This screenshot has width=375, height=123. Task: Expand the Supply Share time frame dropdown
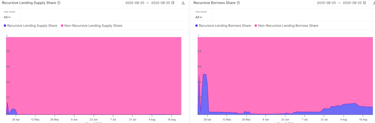7,17
